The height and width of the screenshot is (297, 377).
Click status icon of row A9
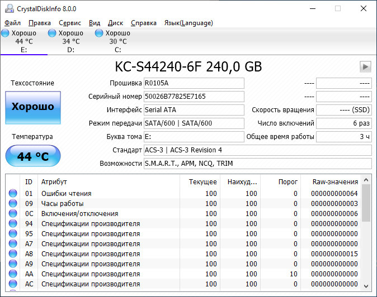tap(13, 264)
